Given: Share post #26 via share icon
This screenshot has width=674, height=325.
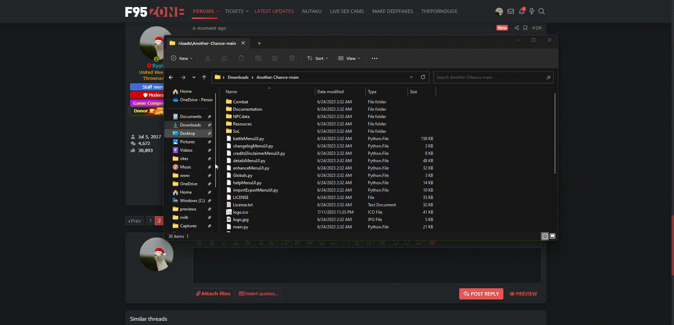Looking at the screenshot, I should click(517, 28).
